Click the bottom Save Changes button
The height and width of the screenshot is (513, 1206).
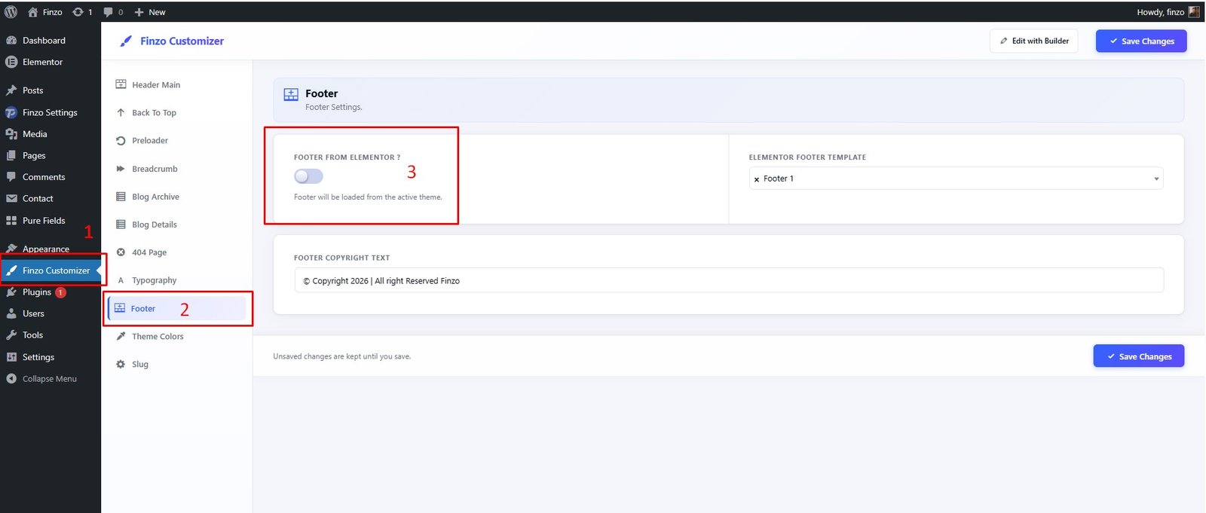click(1139, 356)
